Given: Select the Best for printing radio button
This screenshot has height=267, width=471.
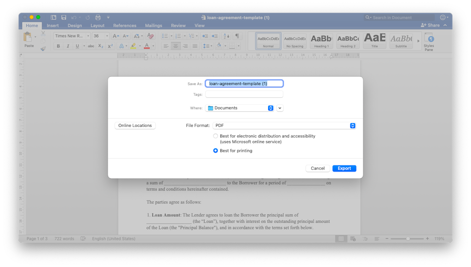Looking at the screenshot, I should [x=215, y=150].
